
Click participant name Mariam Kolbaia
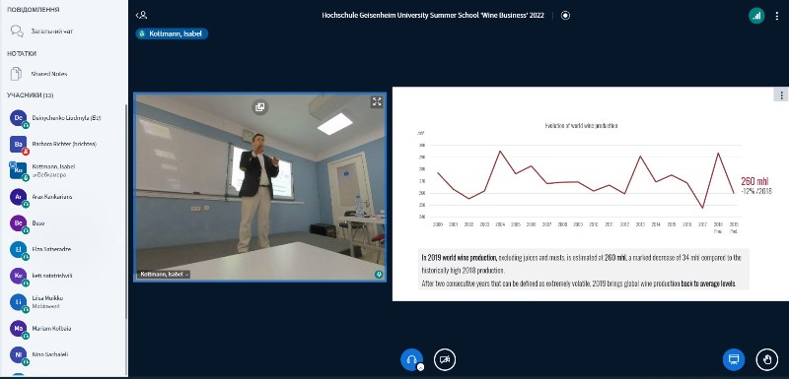point(51,328)
